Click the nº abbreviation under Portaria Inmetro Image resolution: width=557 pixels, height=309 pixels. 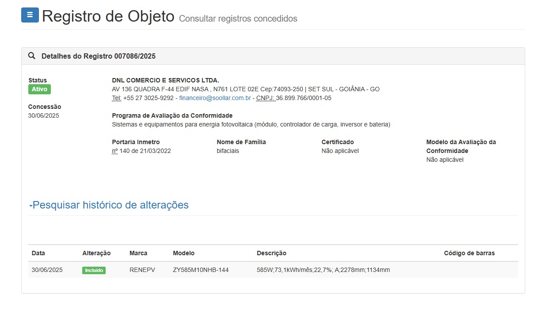click(x=115, y=151)
